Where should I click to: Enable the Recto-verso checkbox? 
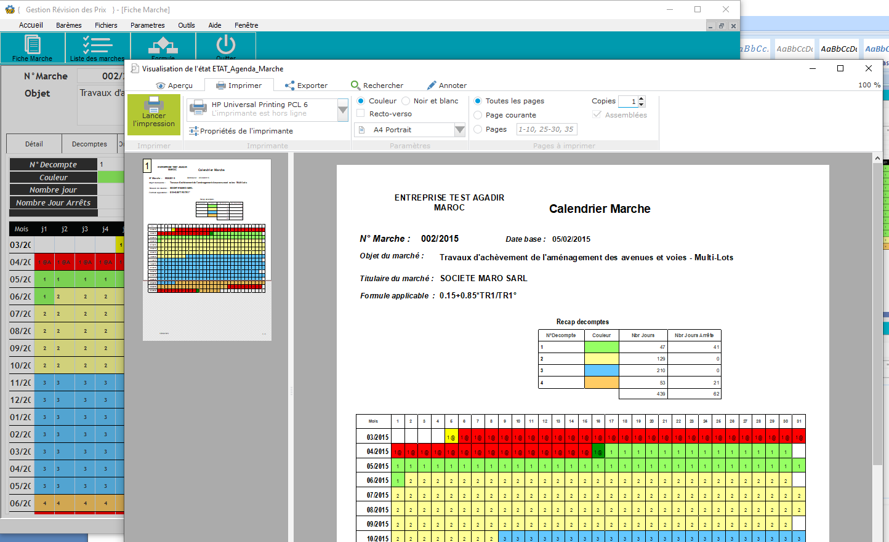point(361,114)
